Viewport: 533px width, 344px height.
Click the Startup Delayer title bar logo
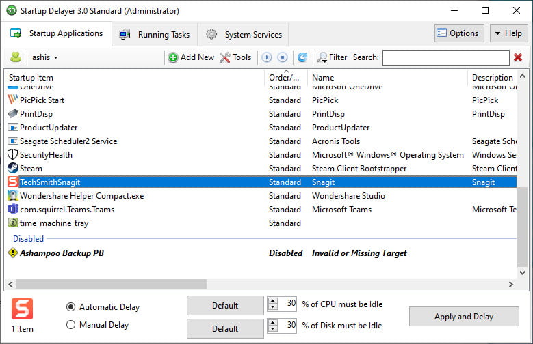click(x=12, y=10)
